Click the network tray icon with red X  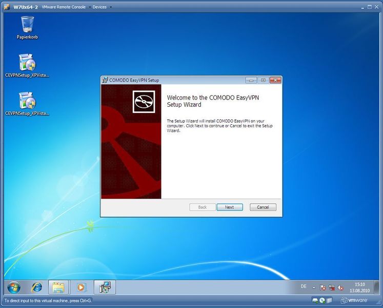tap(332, 287)
